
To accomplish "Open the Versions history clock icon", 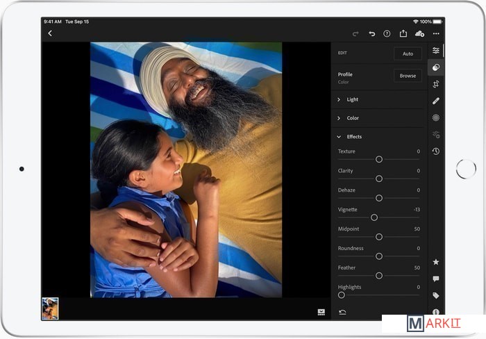I will pyautogui.click(x=435, y=151).
